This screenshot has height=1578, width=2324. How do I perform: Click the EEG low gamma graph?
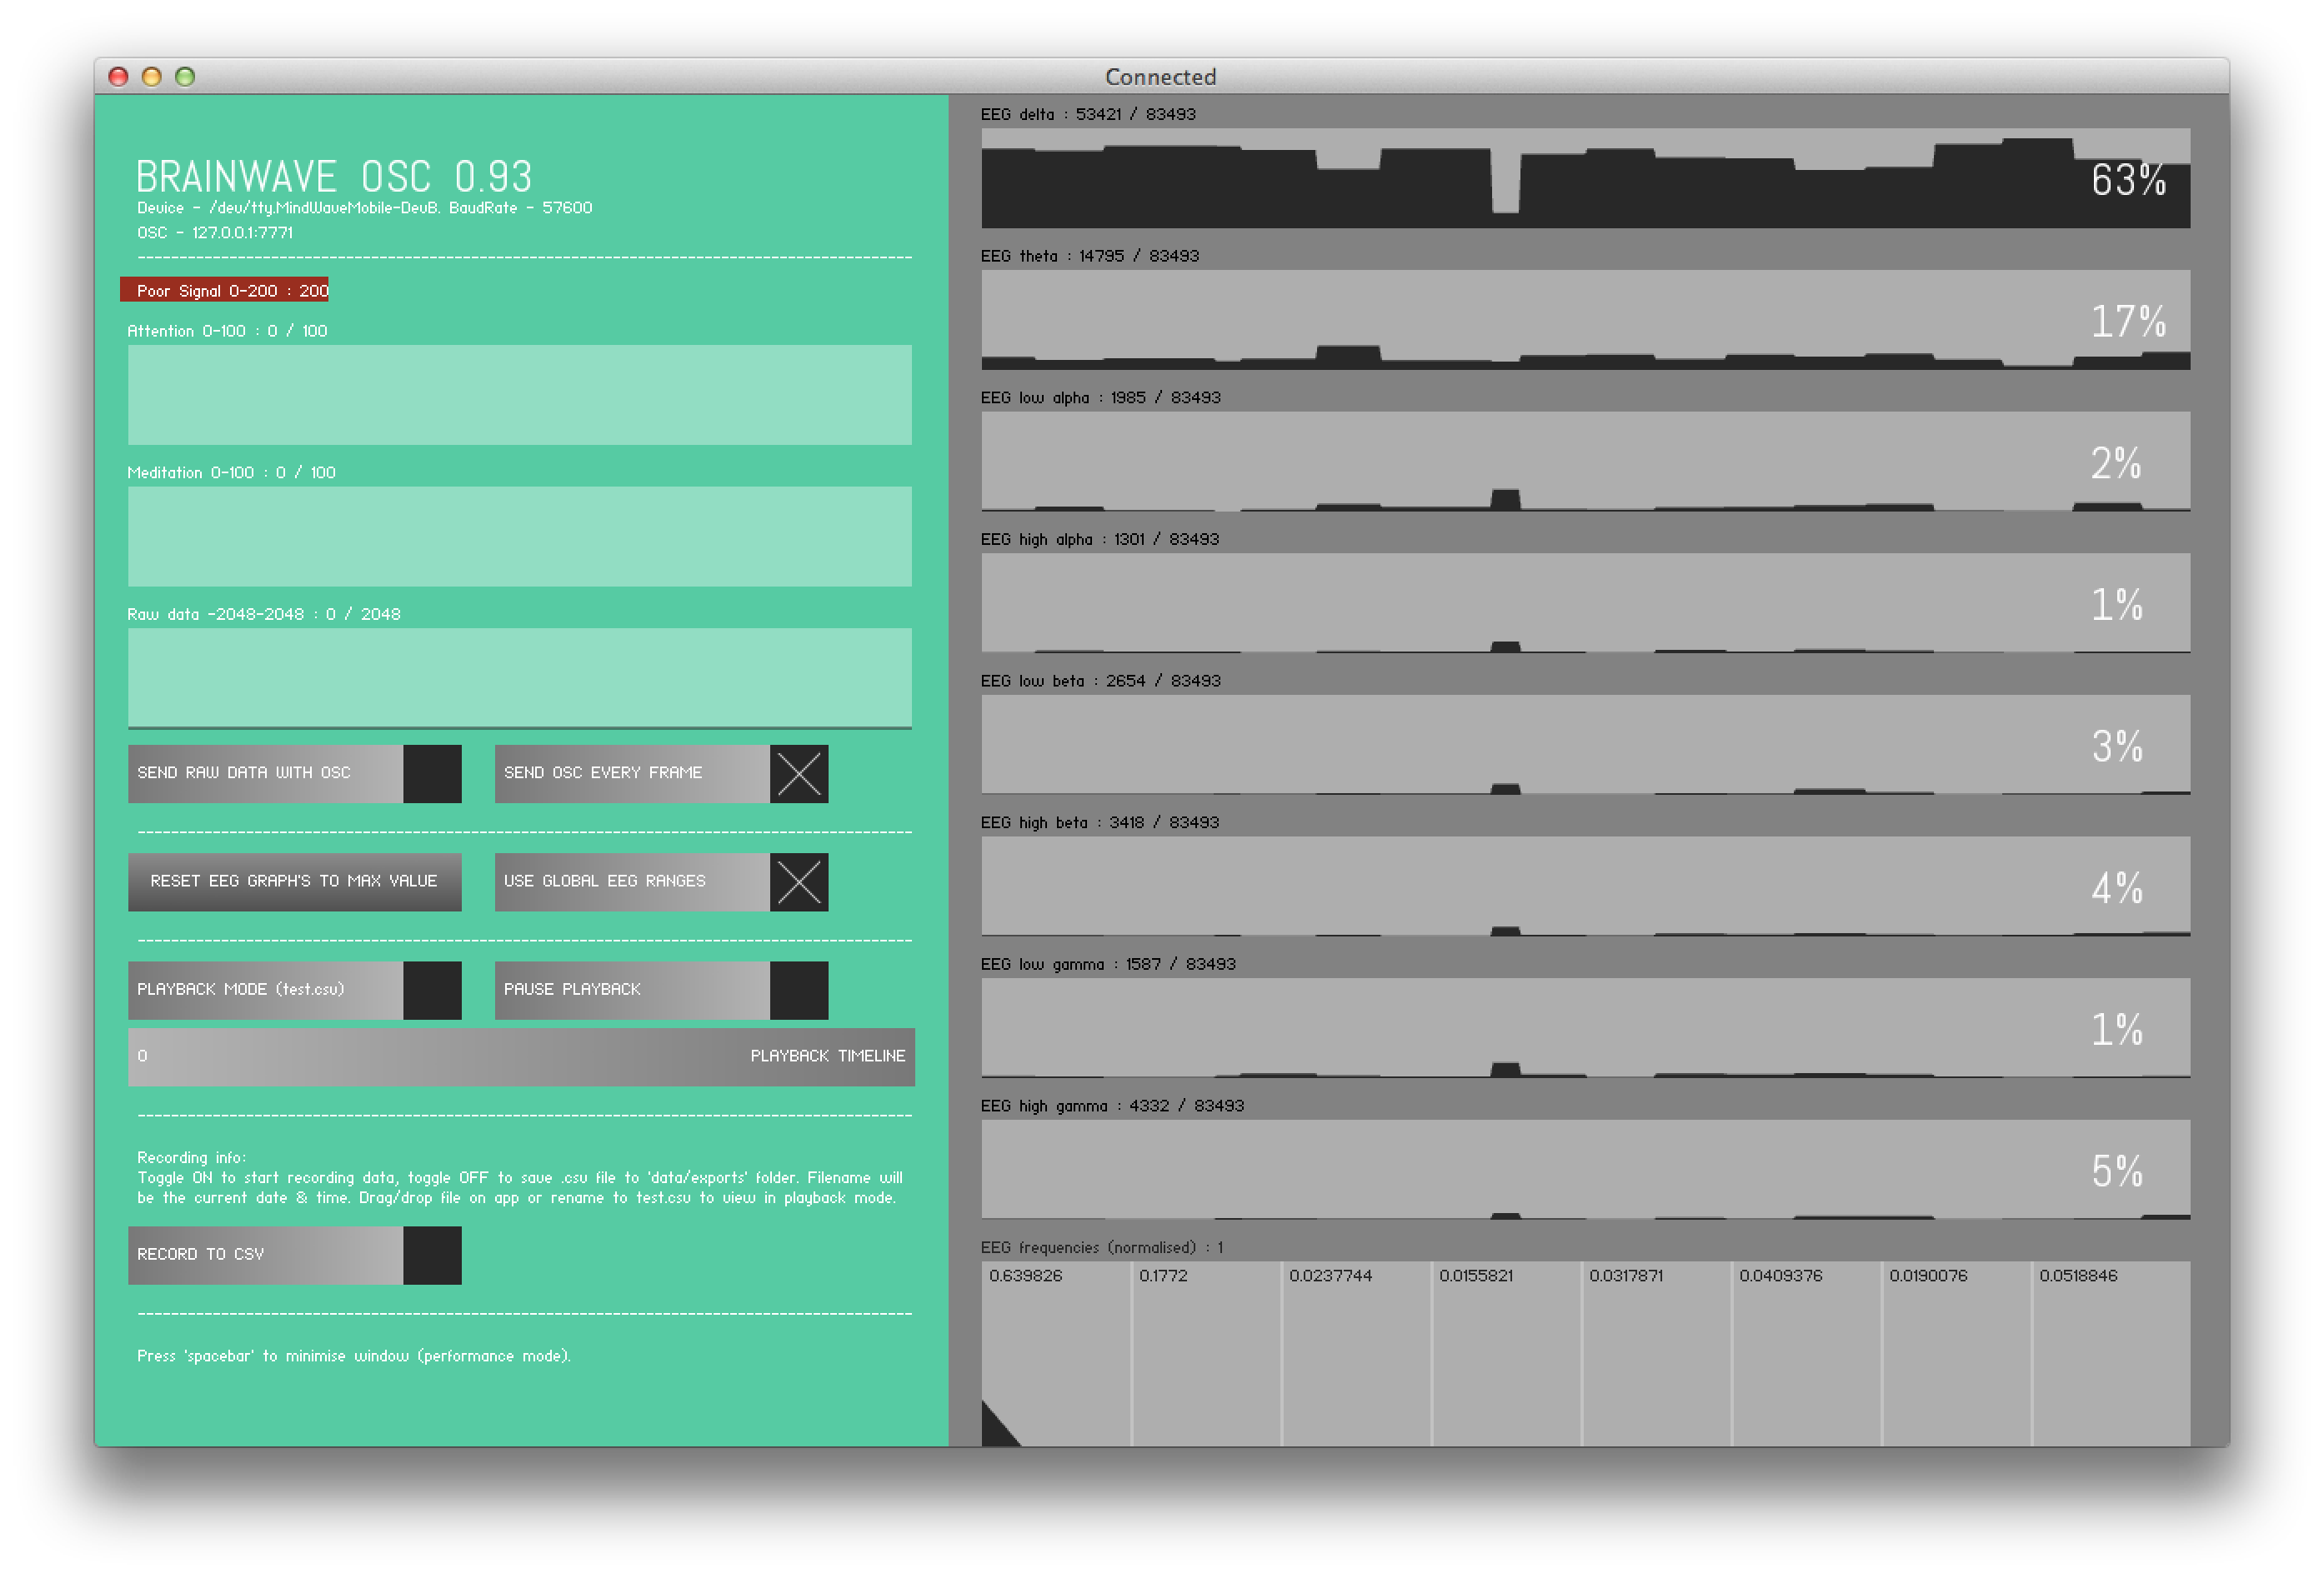point(1585,1028)
